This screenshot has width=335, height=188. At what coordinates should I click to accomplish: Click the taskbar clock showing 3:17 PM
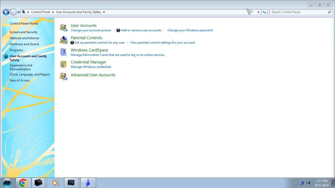point(322,183)
